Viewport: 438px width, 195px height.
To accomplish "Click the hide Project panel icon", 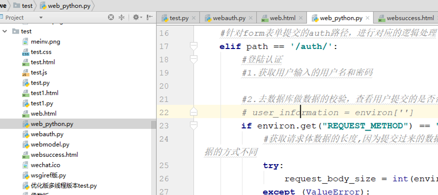I will (150, 18).
